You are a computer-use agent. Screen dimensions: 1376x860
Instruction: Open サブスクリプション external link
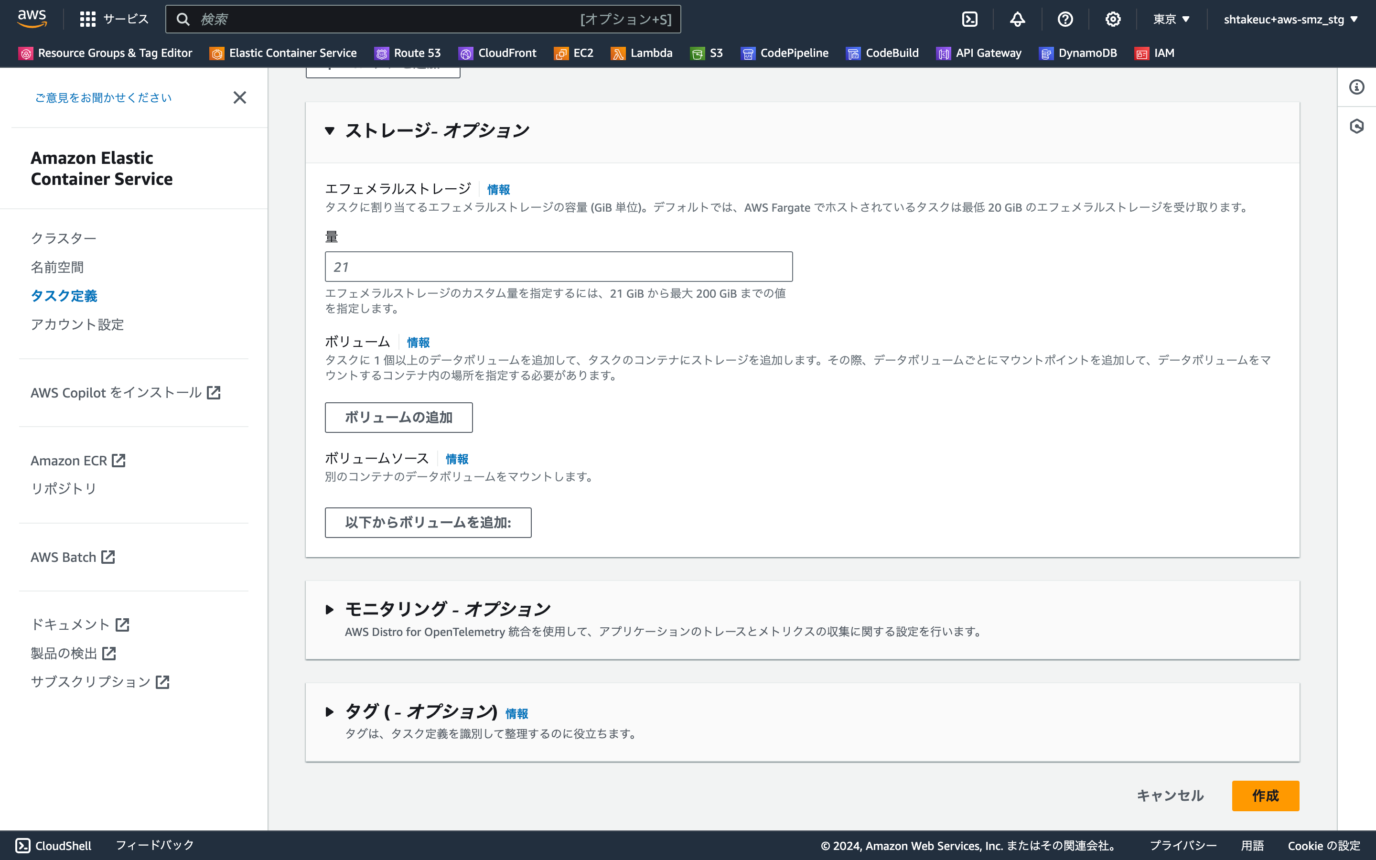click(100, 681)
